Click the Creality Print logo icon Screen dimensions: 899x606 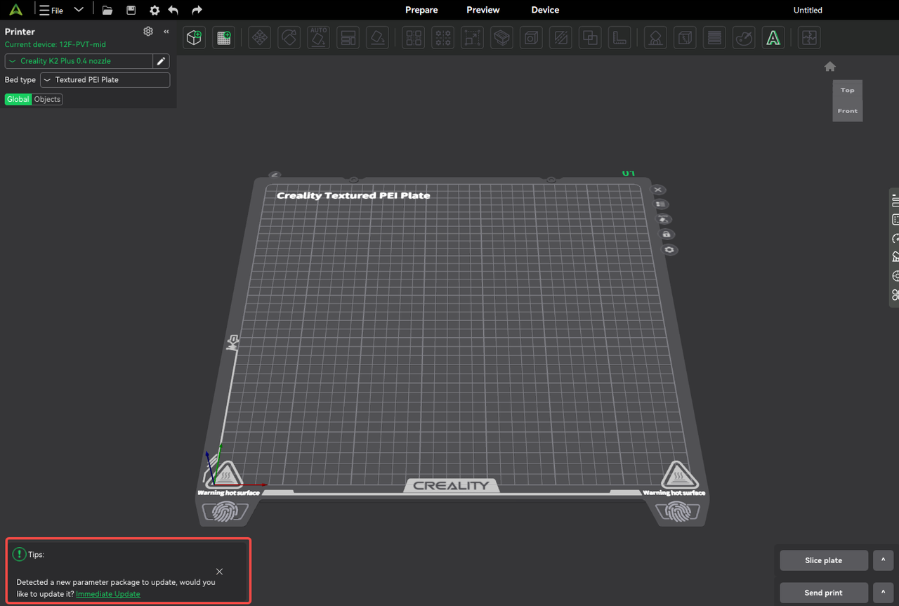pos(15,10)
